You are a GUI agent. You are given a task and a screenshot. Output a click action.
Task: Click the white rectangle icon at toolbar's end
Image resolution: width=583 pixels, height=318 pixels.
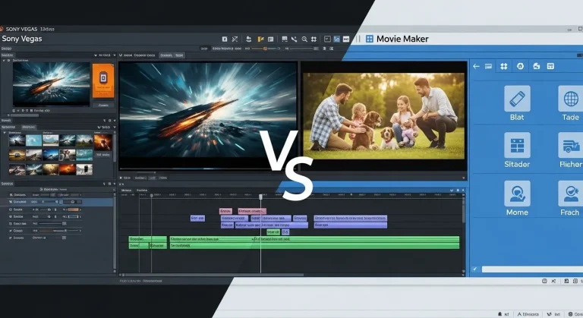coord(346,39)
